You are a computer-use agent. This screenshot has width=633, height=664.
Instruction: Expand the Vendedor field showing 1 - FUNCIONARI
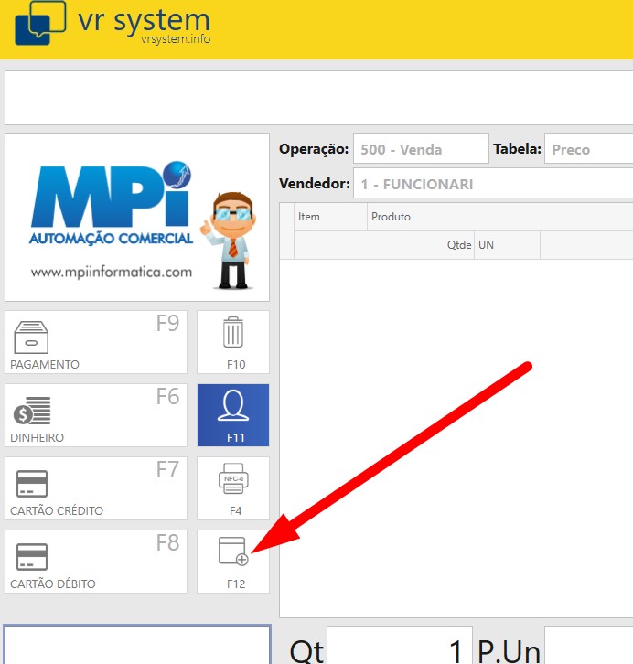[492, 184]
